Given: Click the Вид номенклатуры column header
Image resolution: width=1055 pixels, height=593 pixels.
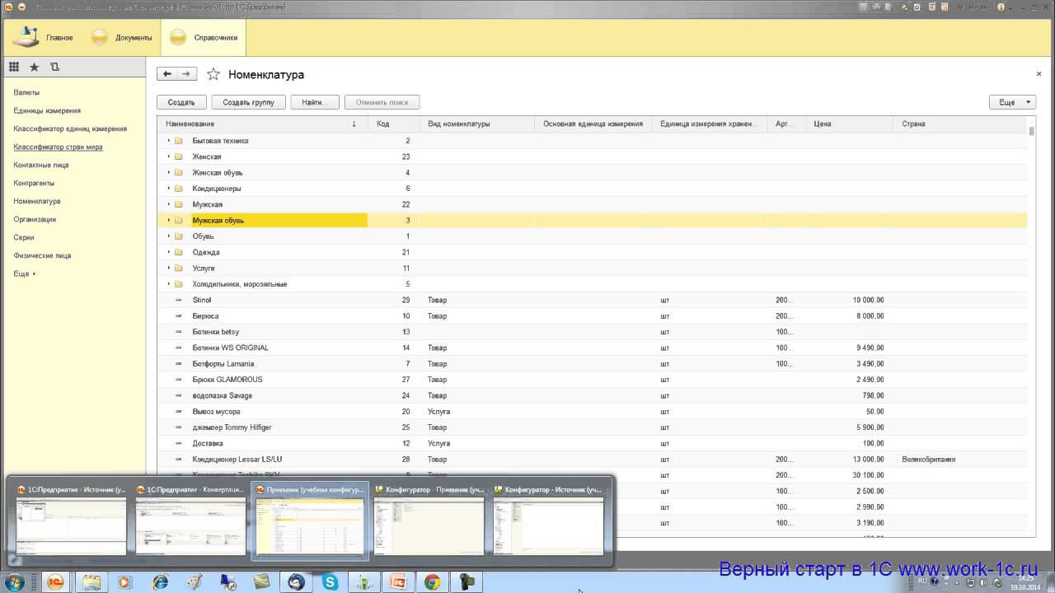Looking at the screenshot, I should click(x=477, y=124).
